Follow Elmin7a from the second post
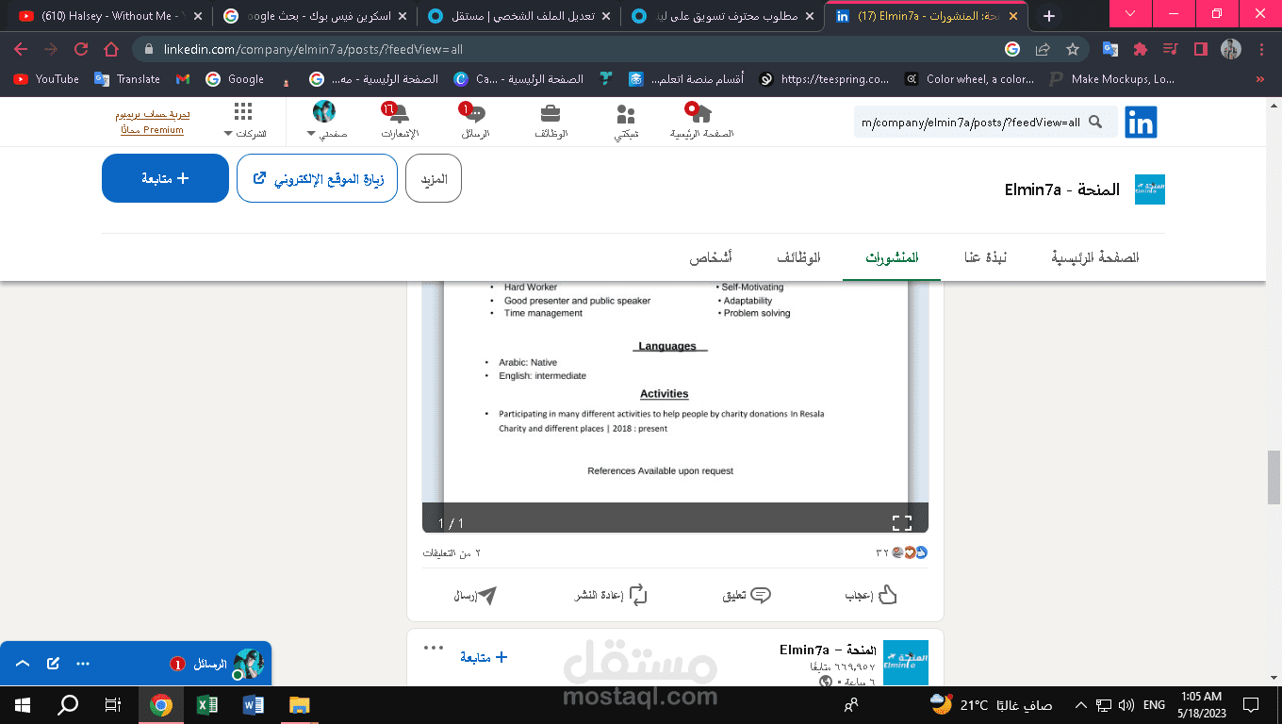The height and width of the screenshot is (724, 1282). pyautogui.click(x=485, y=657)
